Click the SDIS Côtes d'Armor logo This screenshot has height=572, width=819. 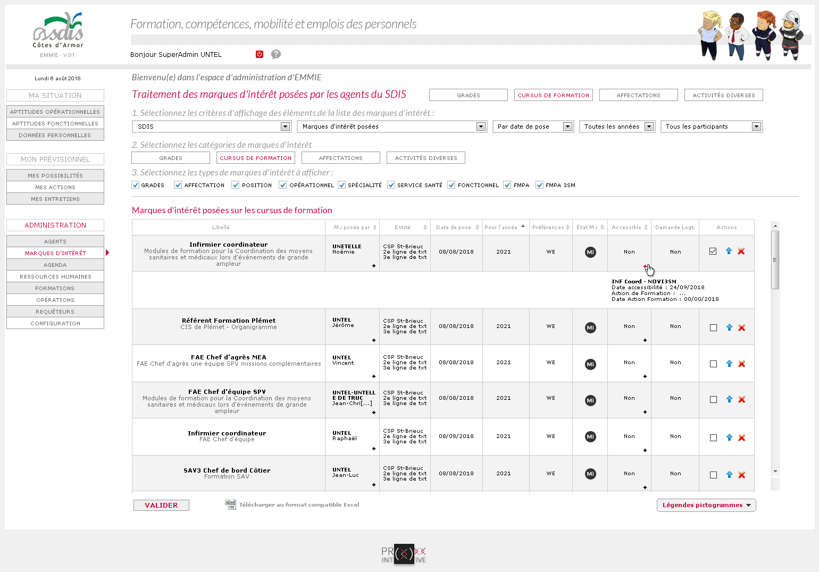pos(58,30)
